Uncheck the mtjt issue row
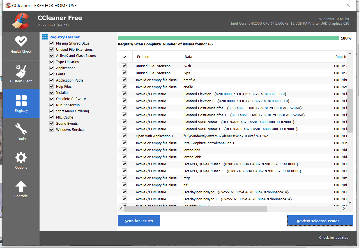This screenshot has height=248, width=359. pos(124,178)
